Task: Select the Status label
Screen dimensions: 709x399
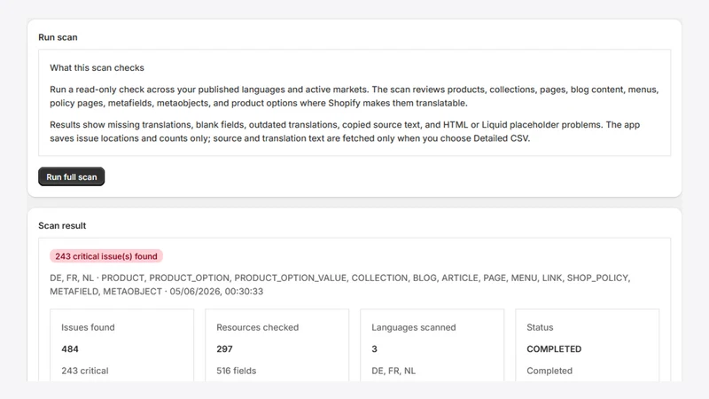Action: pos(540,327)
